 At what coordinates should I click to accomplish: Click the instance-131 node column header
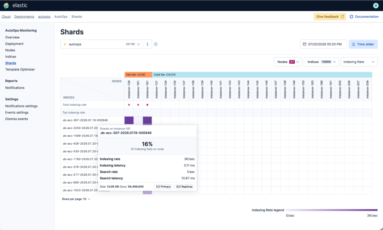[x=157, y=89]
